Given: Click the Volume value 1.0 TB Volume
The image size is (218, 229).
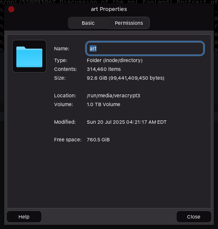Looking at the screenshot, I should [x=104, y=104].
